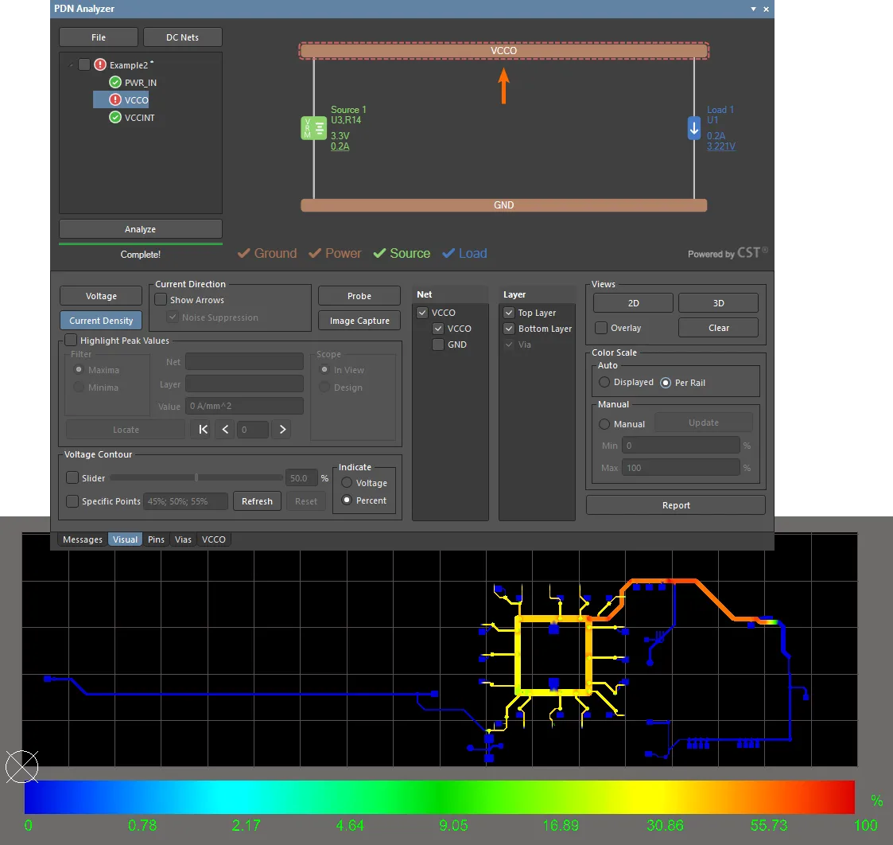Select the Manual color scale radio button
The height and width of the screenshot is (845, 893).
click(604, 424)
